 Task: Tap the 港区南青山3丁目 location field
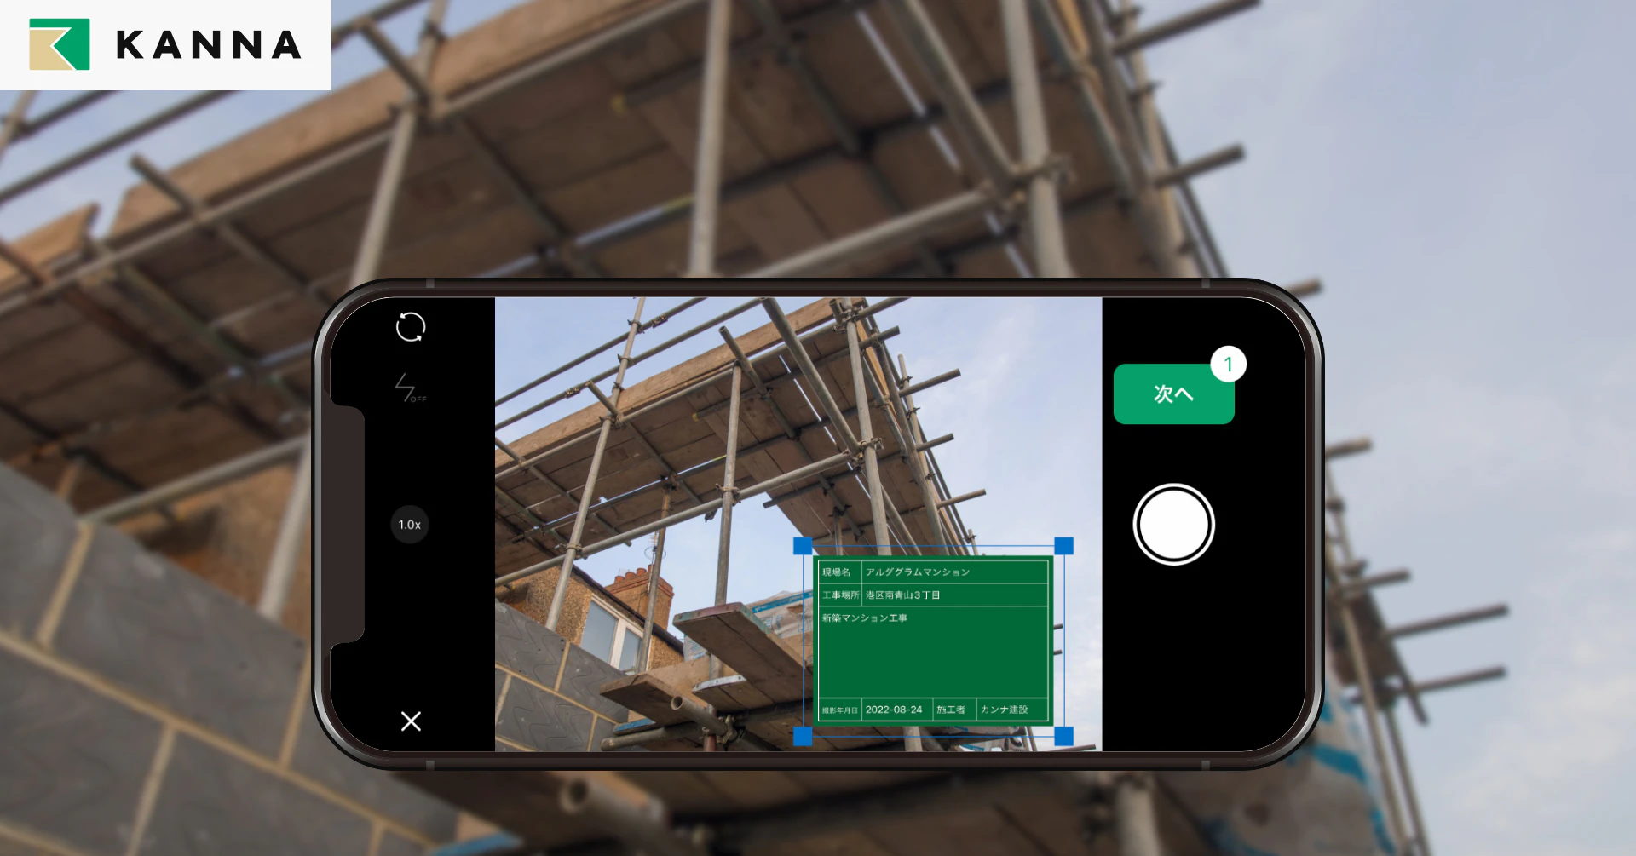(x=954, y=595)
